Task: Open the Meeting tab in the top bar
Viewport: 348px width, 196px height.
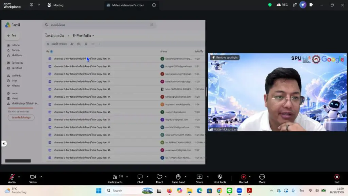Action: (x=55, y=5)
